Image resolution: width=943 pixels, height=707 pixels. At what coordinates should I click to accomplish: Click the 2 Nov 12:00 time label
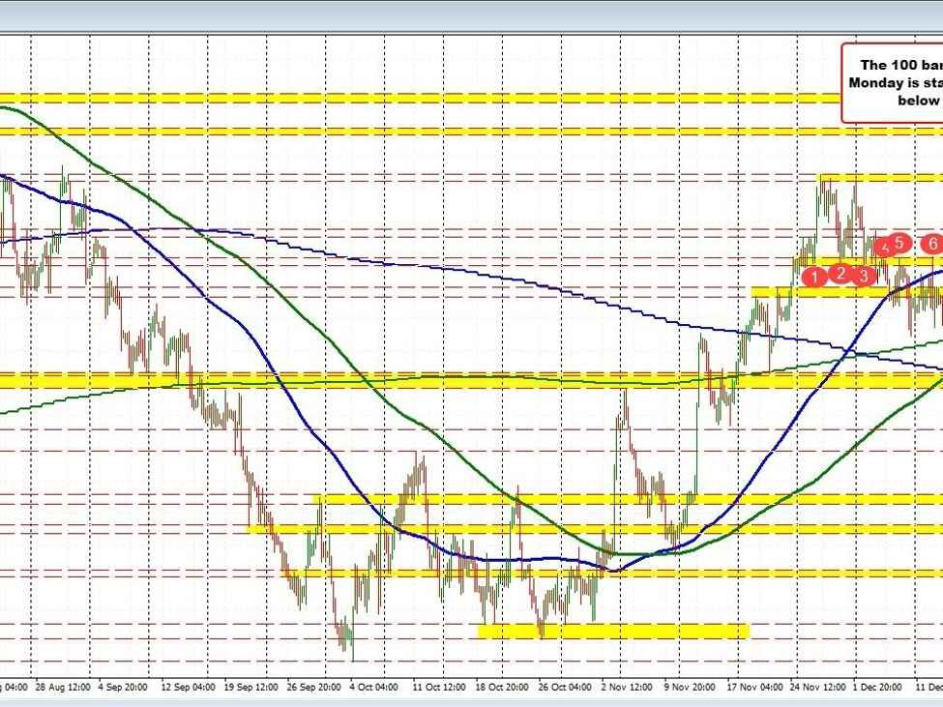pos(629,687)
